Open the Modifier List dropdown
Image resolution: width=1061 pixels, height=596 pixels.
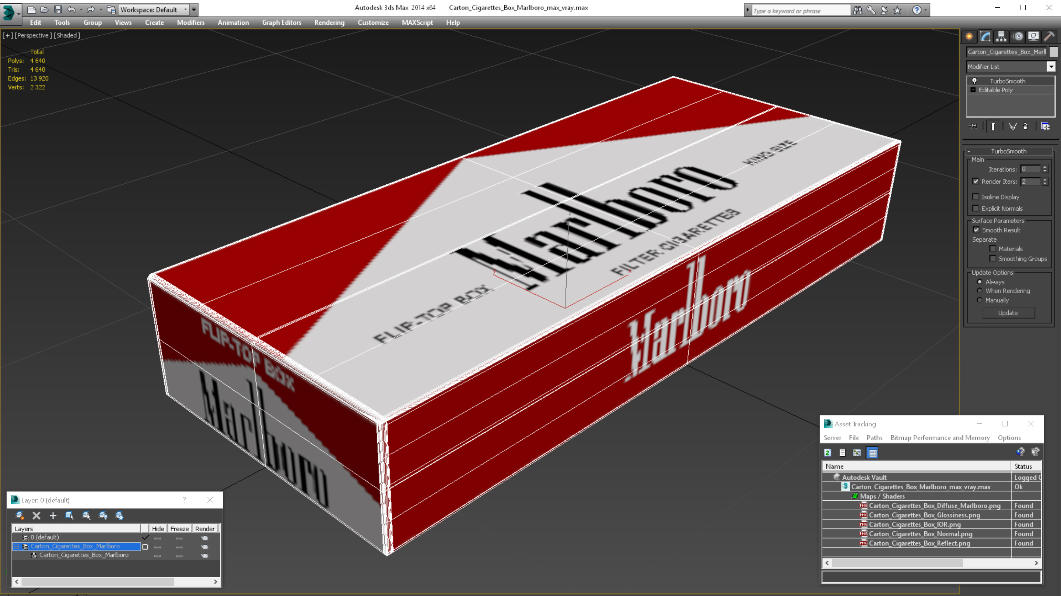pos(1051,67)
